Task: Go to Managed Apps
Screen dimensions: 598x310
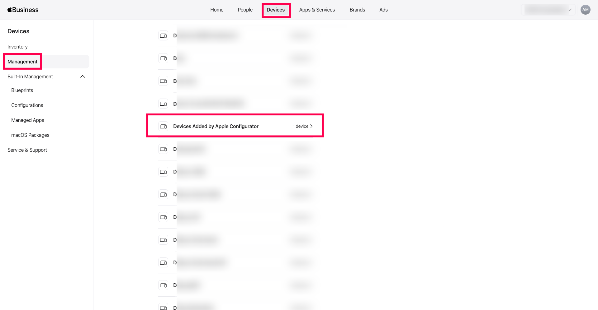Action: 28,120
